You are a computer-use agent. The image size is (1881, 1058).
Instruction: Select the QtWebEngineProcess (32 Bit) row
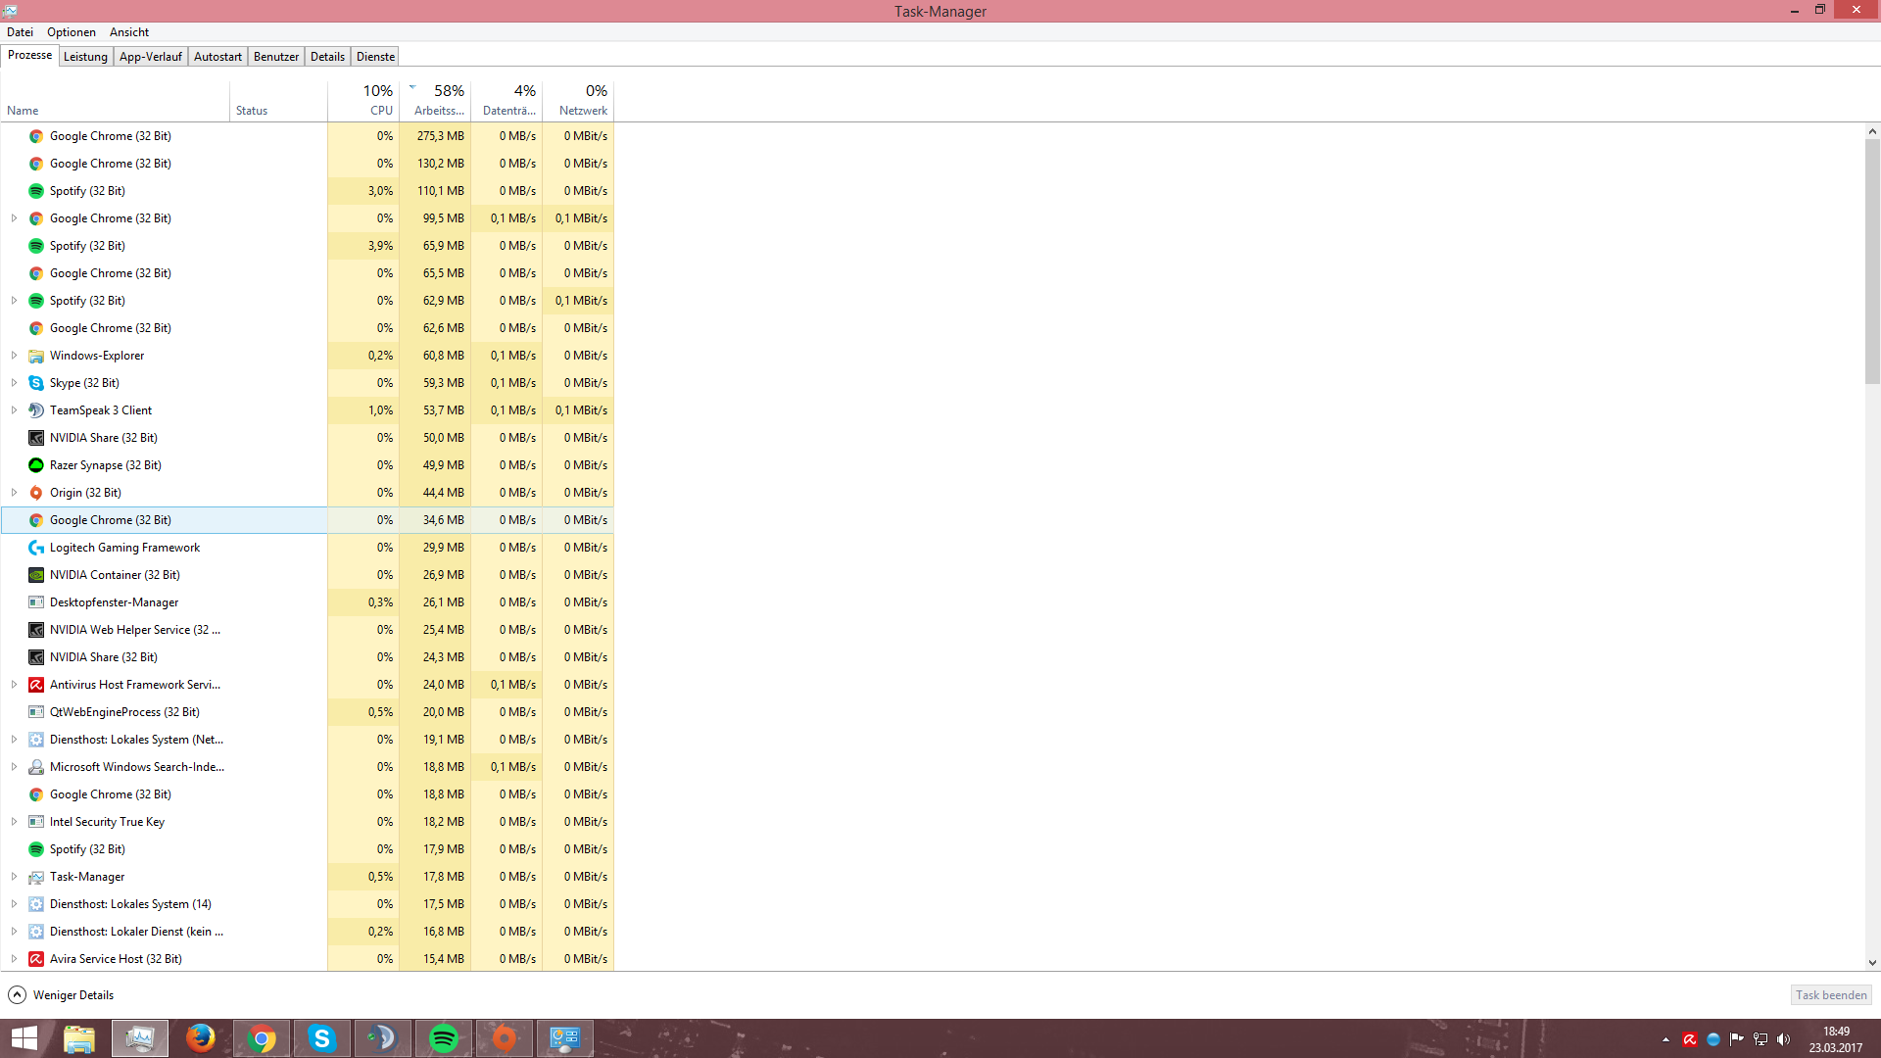(x=308, y=712)
